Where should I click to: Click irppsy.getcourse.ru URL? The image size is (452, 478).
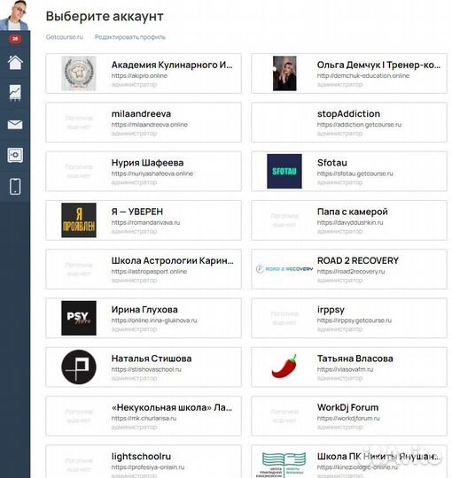pos(355,320)
